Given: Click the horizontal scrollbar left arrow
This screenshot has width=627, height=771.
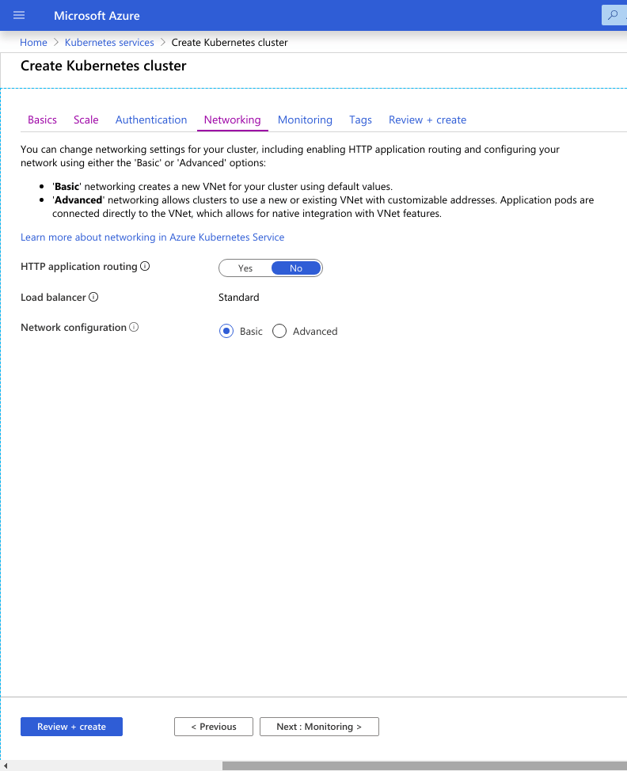Looking at the screenshot, I should pos(5,765).
